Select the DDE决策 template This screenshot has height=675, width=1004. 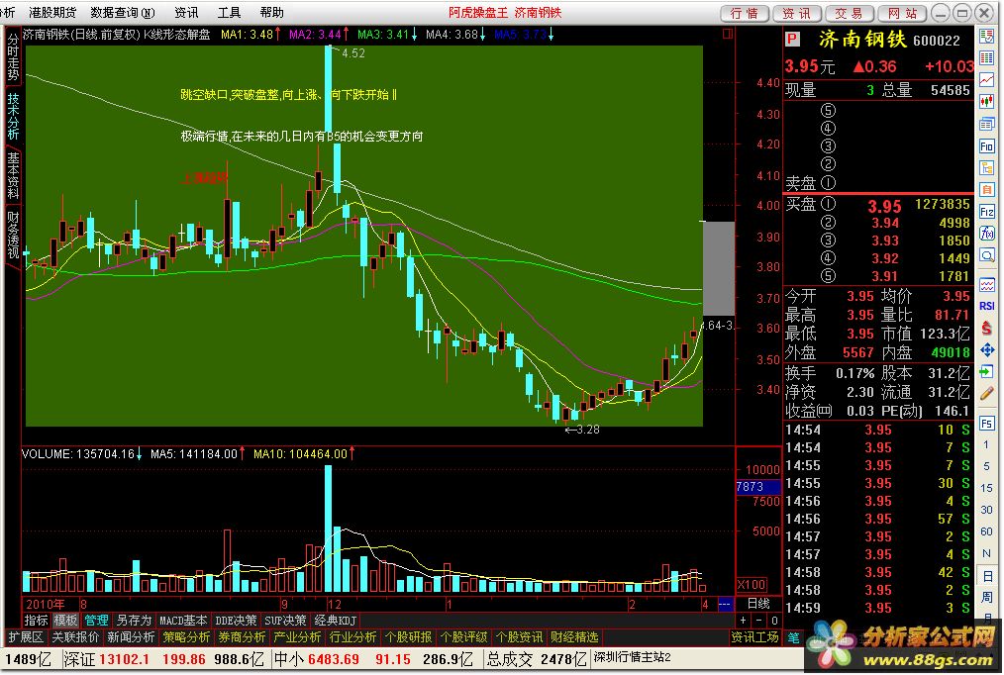(x=237, y=620)
